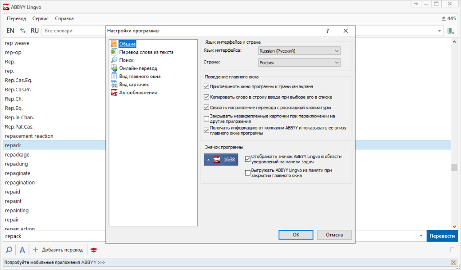Screen dimensions: 461x270
Task: Click the dialog help question mark
Action: click(328, 31)
